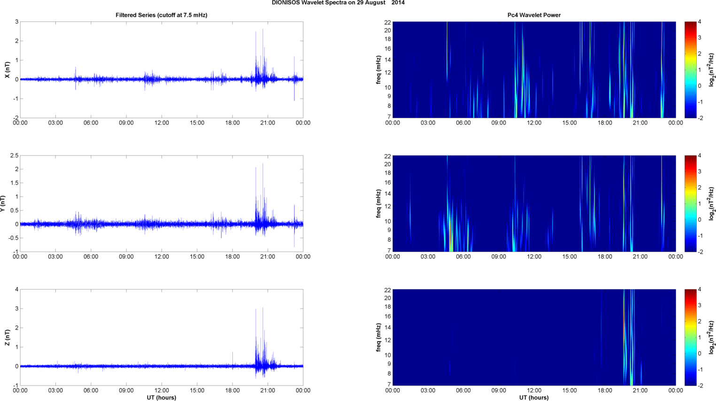
Task: Click the X component filtered time series plot
Action: (x=162, y=69)
